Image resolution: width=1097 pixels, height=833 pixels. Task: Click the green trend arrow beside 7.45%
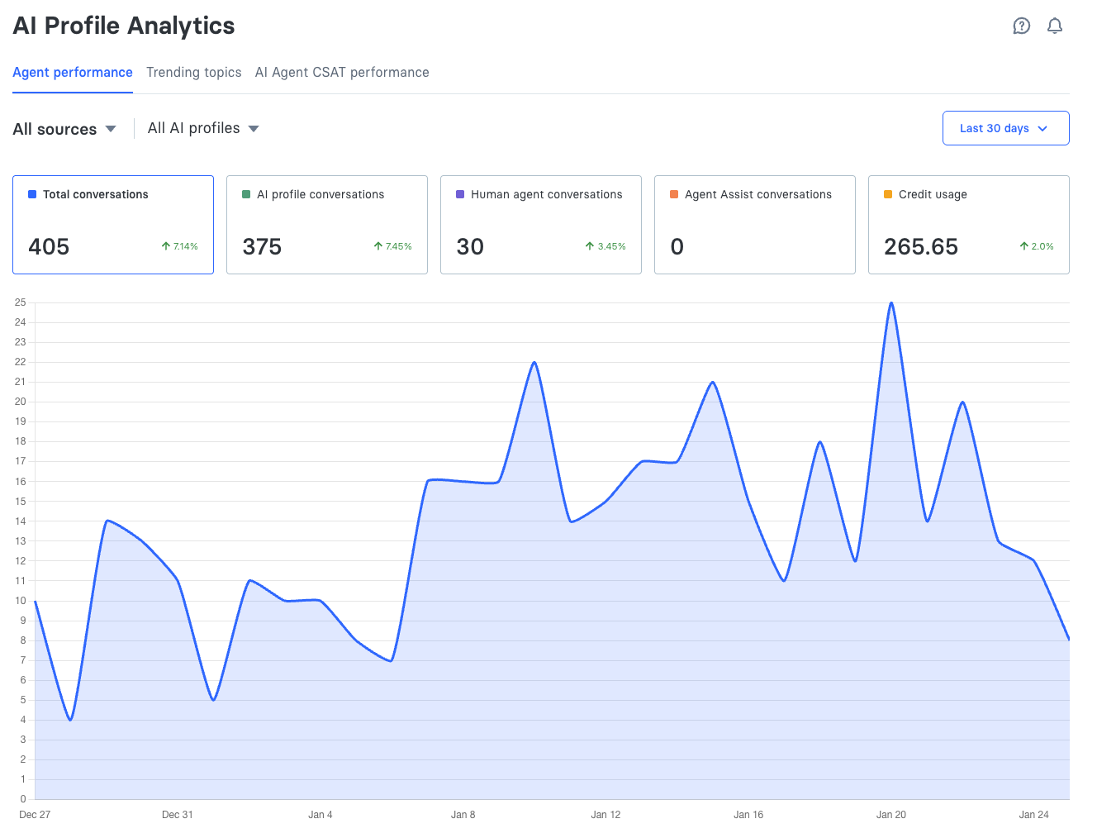(378, 246)
